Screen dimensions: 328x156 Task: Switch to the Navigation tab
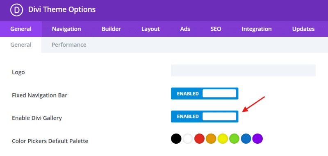click(66, 29)
